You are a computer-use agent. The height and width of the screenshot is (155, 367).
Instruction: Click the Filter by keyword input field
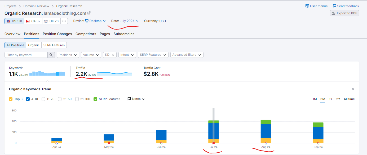(x=26, y=55)
